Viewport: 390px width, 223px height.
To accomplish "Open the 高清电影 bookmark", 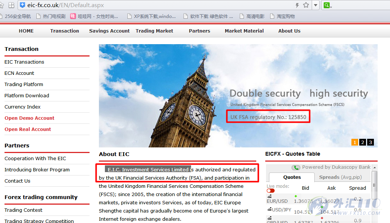I will point(252,16).
